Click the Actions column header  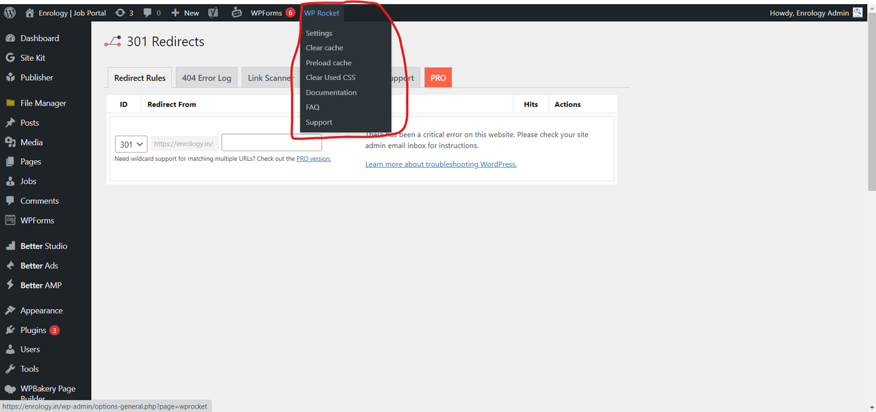(567, 105)
